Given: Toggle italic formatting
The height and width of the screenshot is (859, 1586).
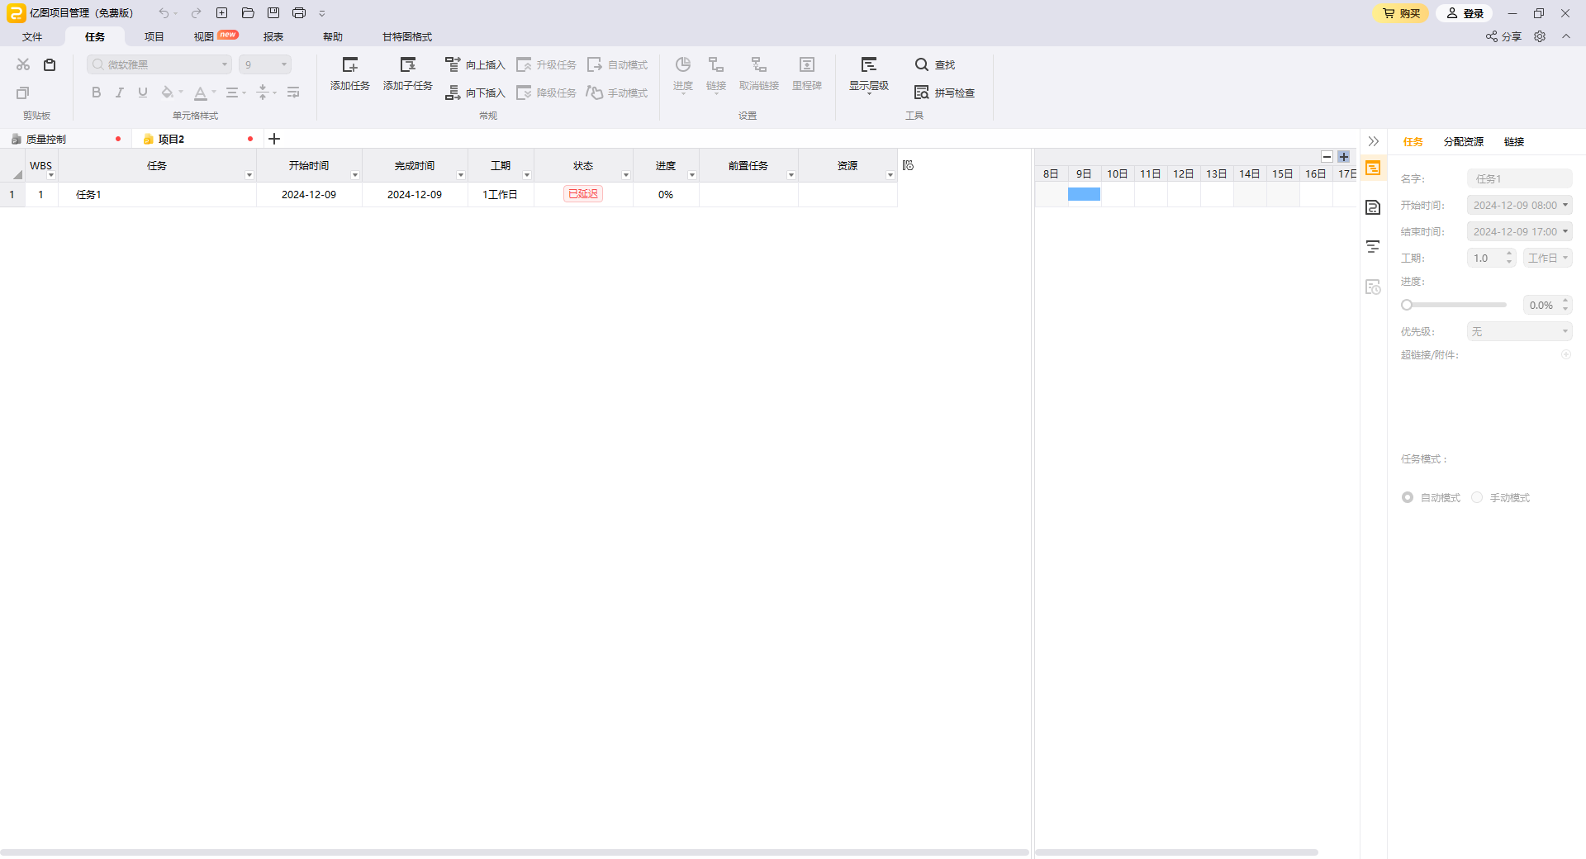Looking at the screenshot, I should coord(120,93).
